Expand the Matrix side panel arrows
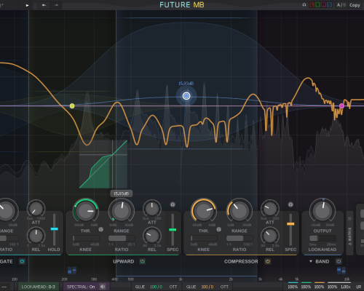The image size is (364, 291). coord(349,218)
